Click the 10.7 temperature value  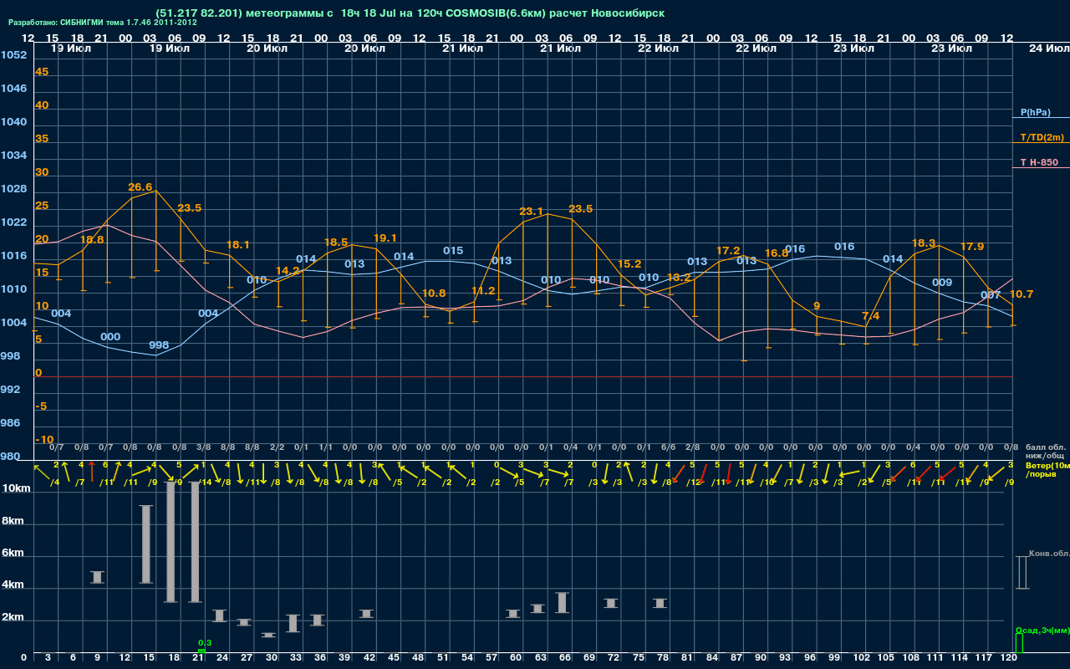tap(1022, 294)
